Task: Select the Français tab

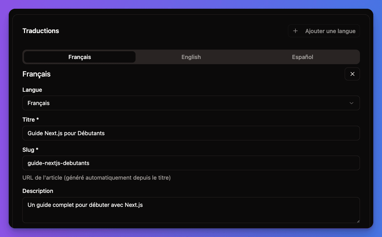Action: [79, 57]
